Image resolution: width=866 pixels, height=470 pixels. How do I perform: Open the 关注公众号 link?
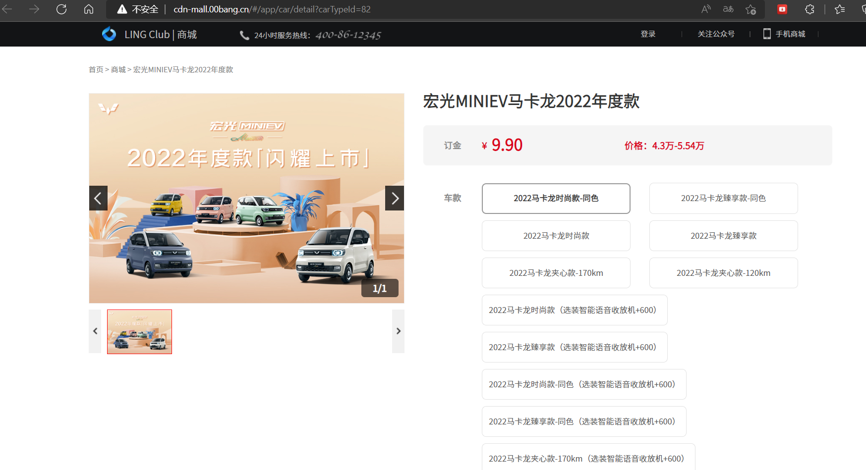716,34
